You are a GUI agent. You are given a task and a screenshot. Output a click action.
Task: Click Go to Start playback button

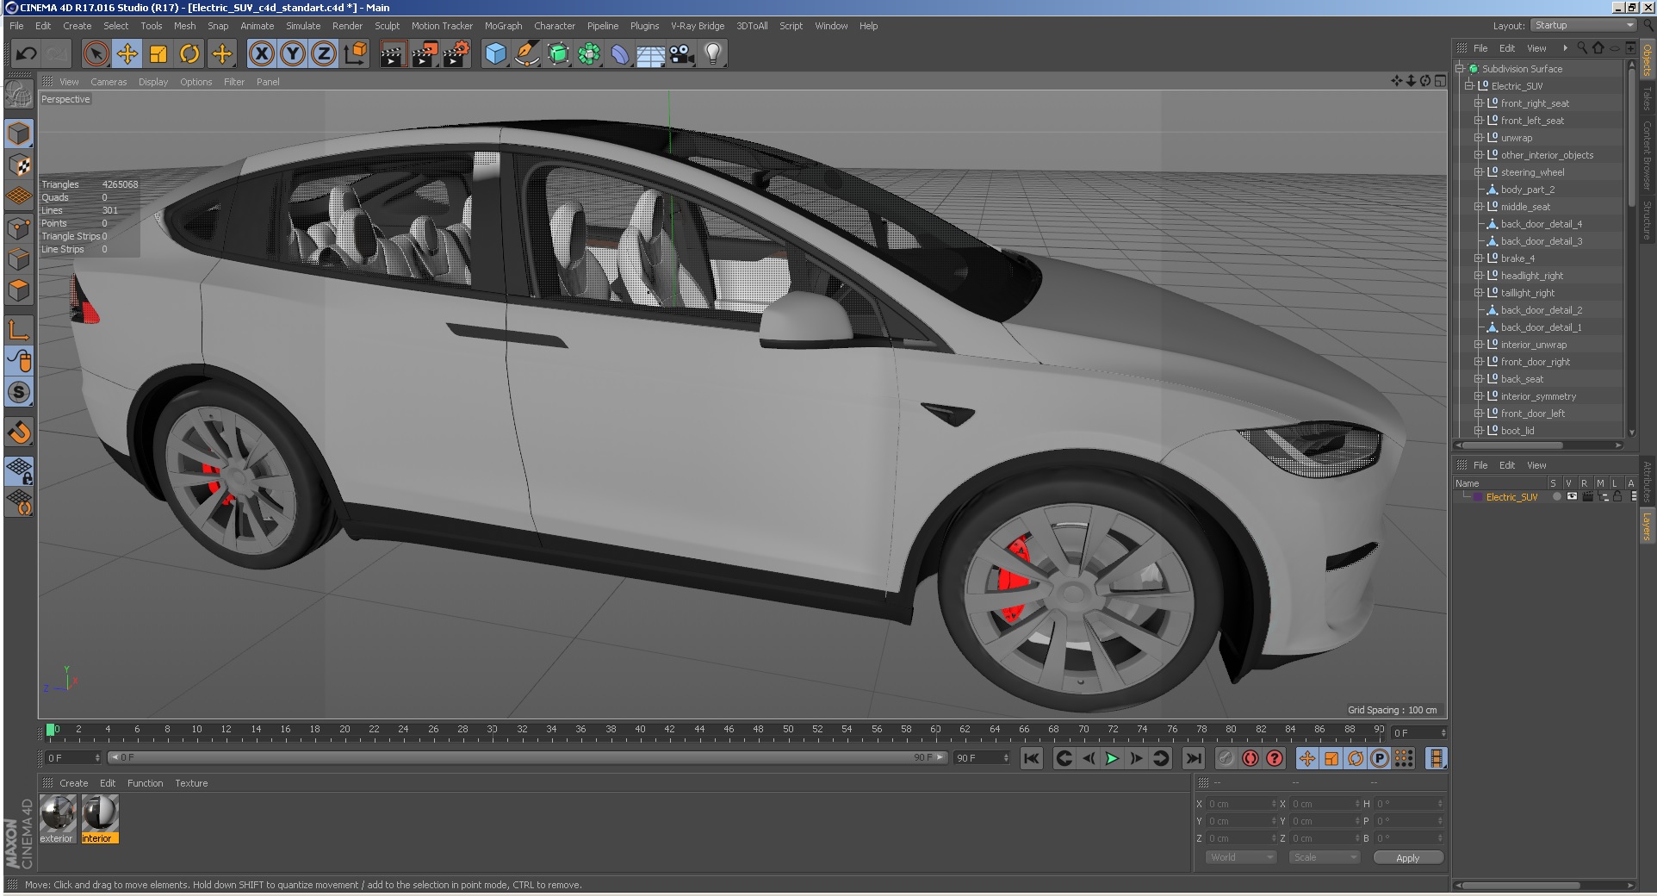click(x=1032, y=758)
